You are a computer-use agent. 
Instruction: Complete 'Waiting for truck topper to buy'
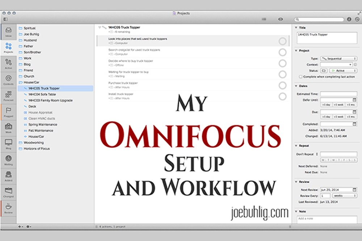283,74
